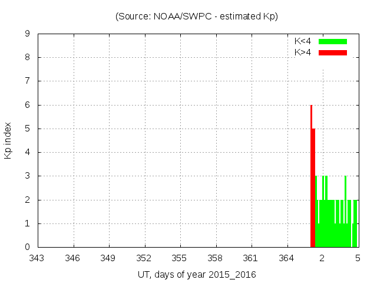The image size is (377, 283).
Task: Click the 'UT, days of year 2015_2016' label
Action: (x=197, y=275)
